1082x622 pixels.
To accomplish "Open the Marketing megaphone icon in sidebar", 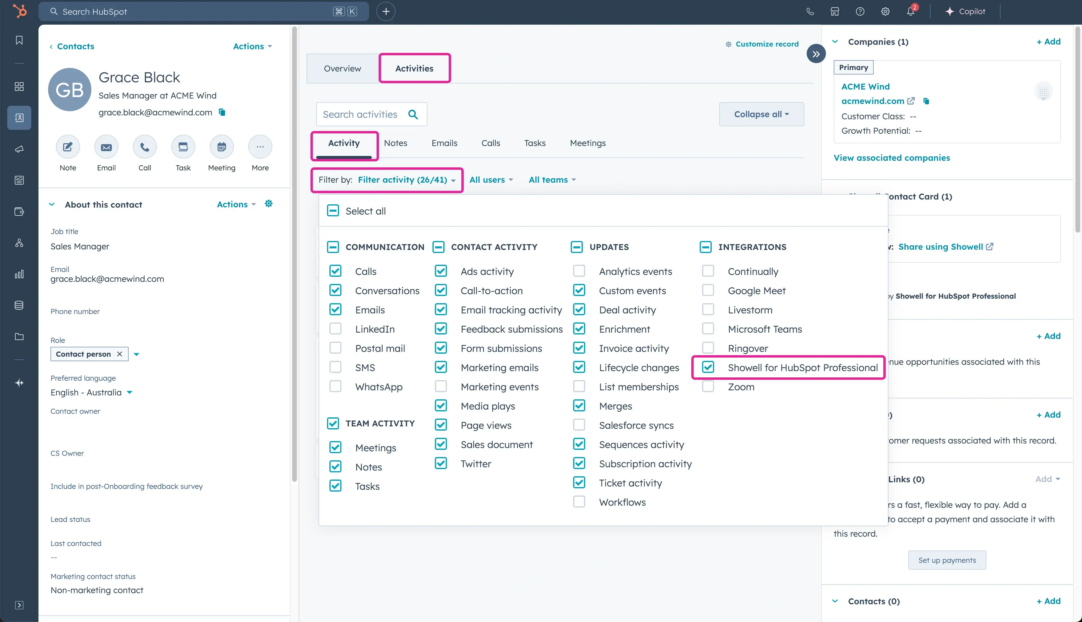I will 19,149.
